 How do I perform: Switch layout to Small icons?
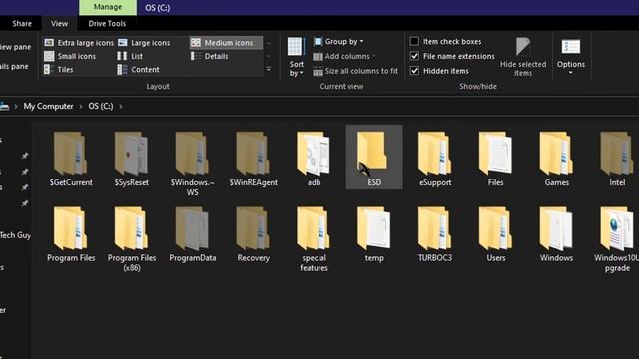70,56
